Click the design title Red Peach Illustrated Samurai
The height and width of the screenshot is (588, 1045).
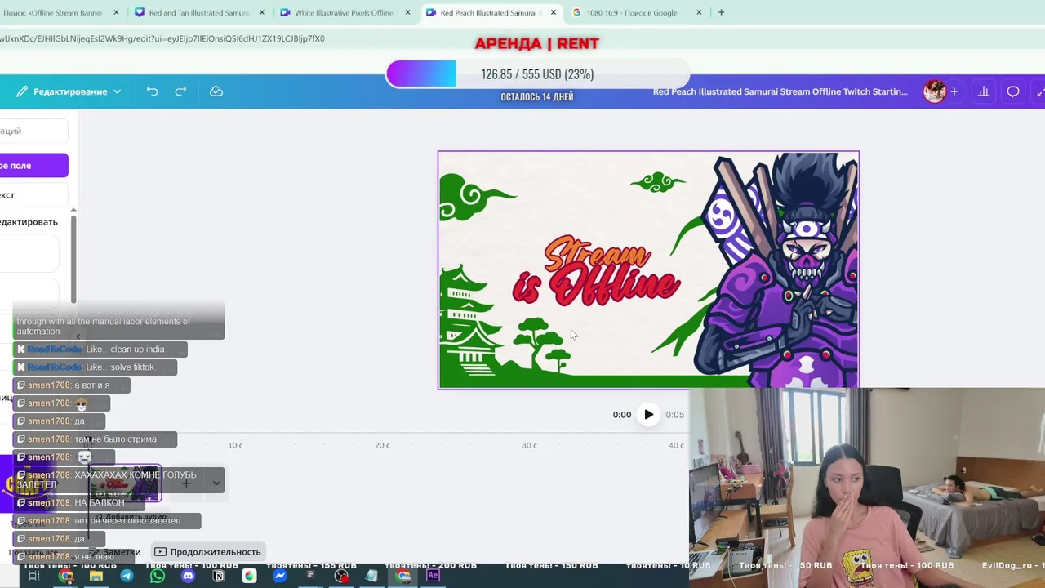780,91
